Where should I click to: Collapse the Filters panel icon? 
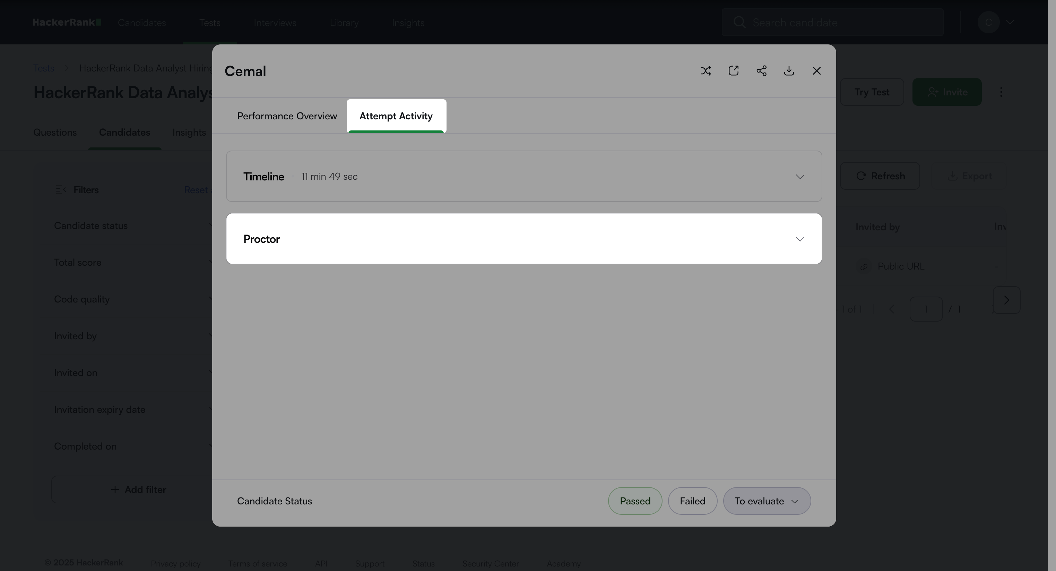(x=61, y=190)
